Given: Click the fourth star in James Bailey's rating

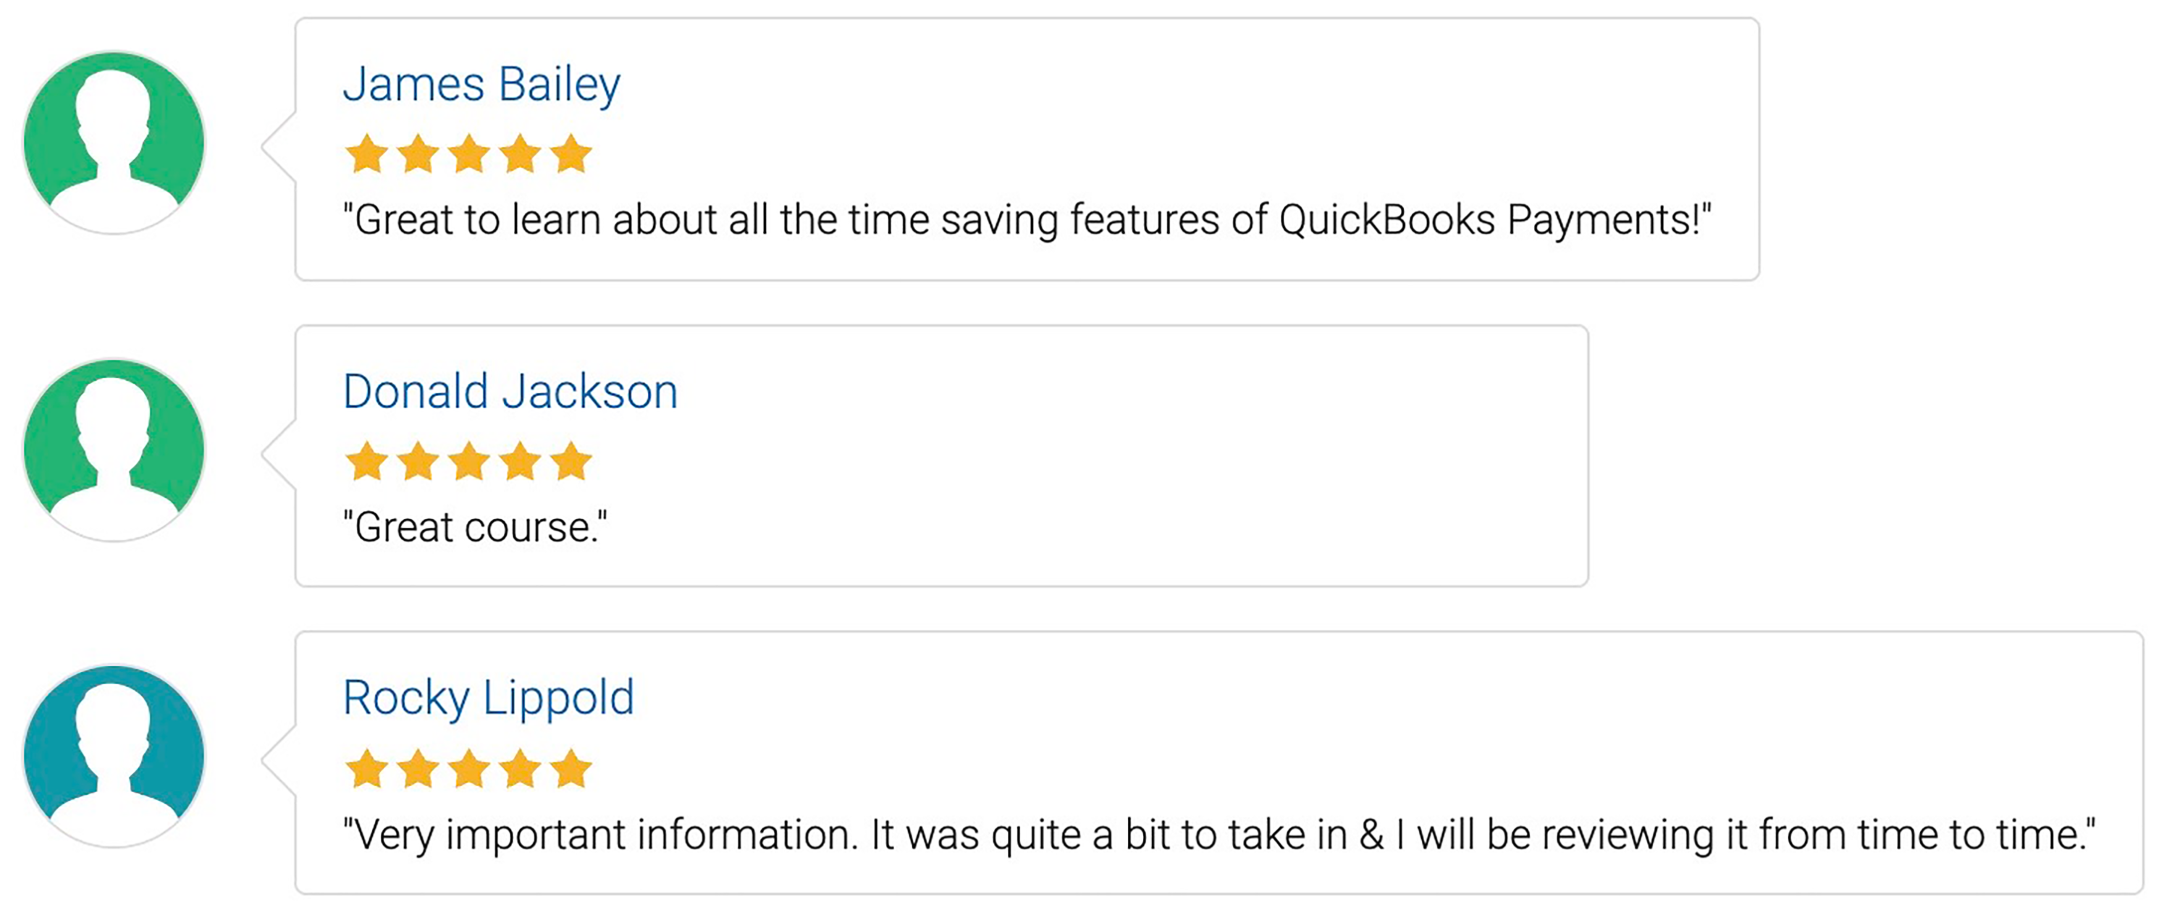Looking at the screenshot, I should (521, 153).
